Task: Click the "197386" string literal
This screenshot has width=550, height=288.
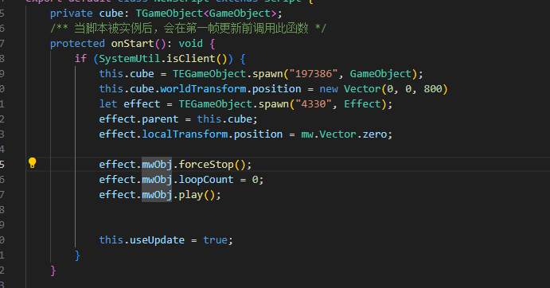Action: [x=314, y=74]
